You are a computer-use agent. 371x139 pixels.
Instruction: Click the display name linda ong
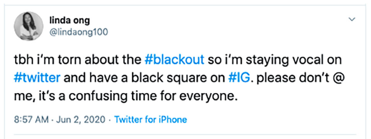70,21
